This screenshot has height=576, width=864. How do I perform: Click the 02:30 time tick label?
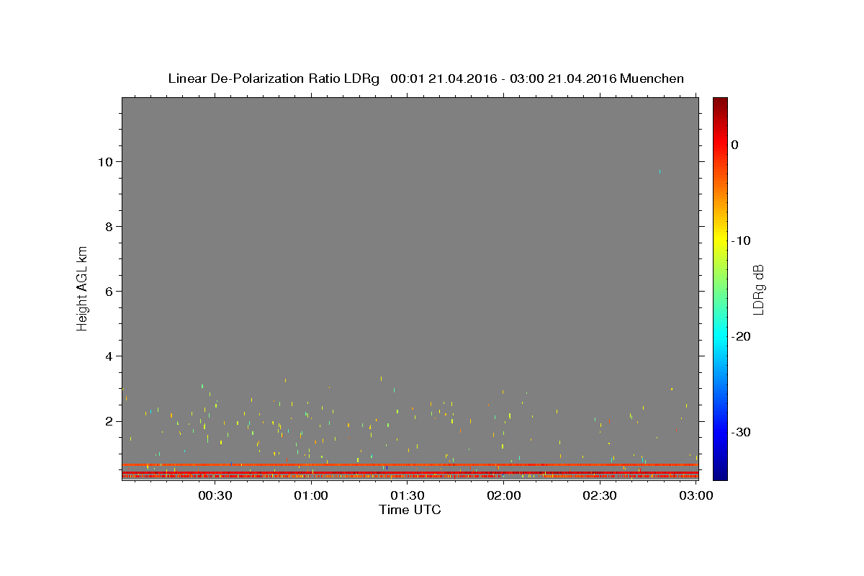pos(599,495)
